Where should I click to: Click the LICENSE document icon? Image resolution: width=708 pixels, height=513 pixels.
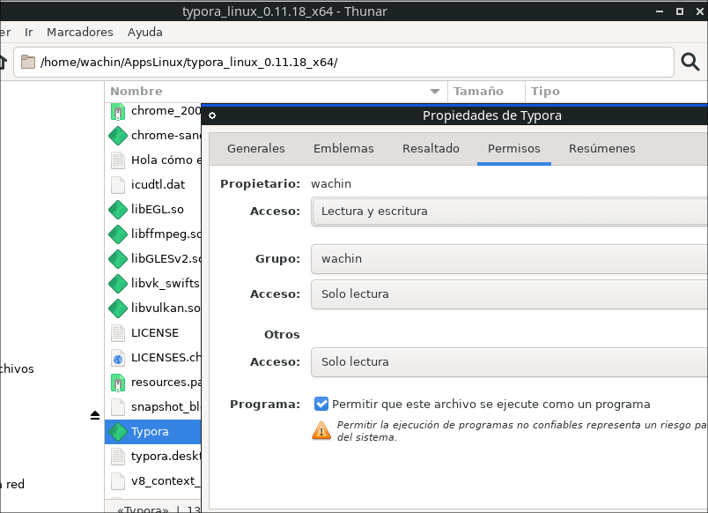(118, 333)
